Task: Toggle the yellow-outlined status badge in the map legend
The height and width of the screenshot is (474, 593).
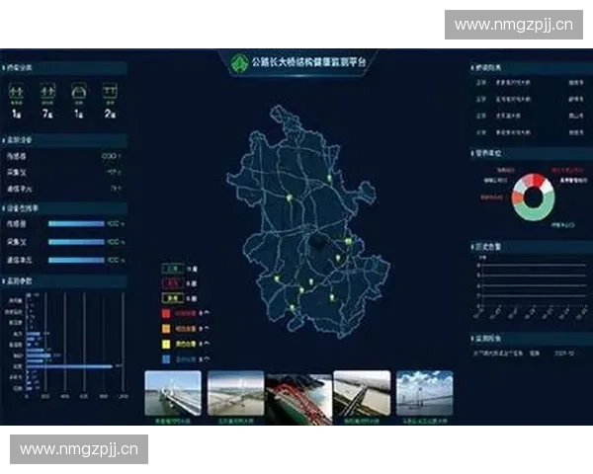Action: (x=173, y=298)
